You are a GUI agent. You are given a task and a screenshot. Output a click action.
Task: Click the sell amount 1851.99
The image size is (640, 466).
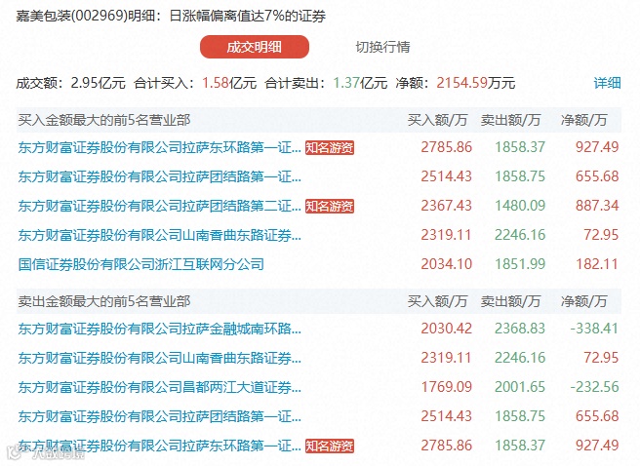tap(520, 264)
